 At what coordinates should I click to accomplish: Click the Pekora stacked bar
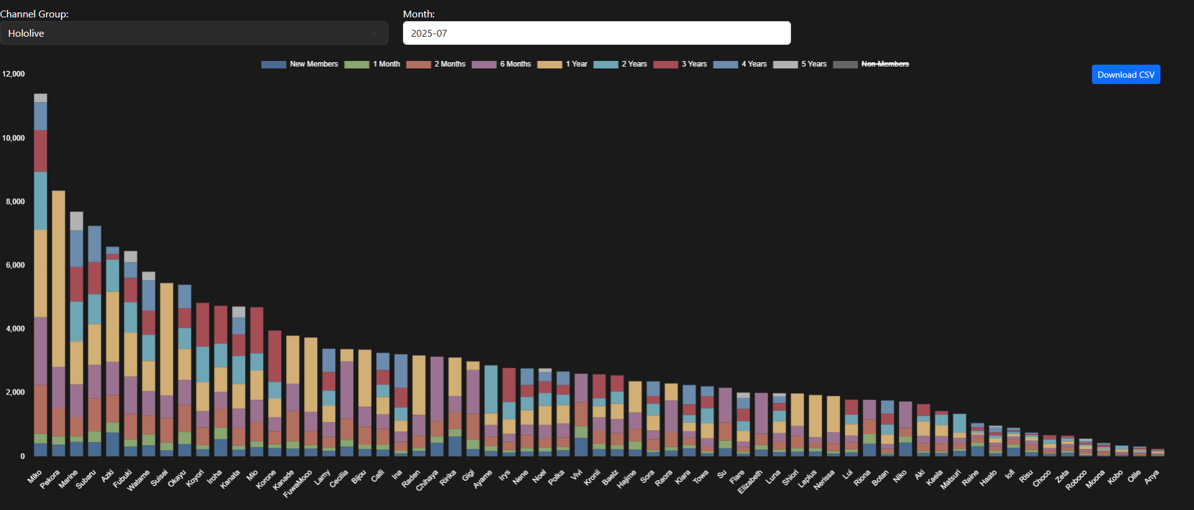click(x=58, y=323)
